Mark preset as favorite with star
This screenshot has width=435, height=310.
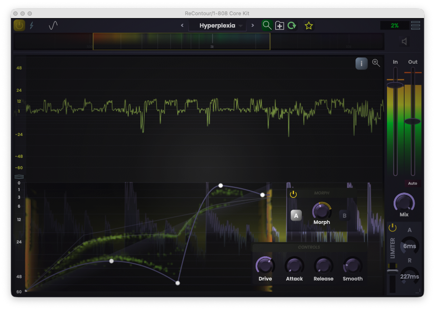309,26
